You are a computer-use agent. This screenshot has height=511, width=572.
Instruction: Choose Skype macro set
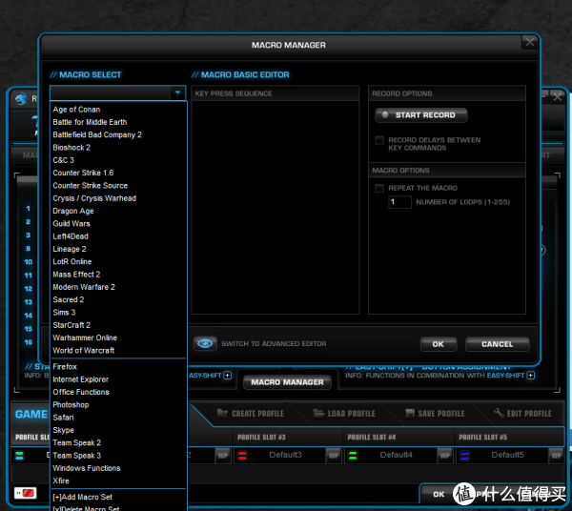click(x=64, y=430)
